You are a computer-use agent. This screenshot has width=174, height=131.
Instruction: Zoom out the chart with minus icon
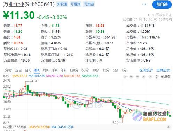[137, 77]
